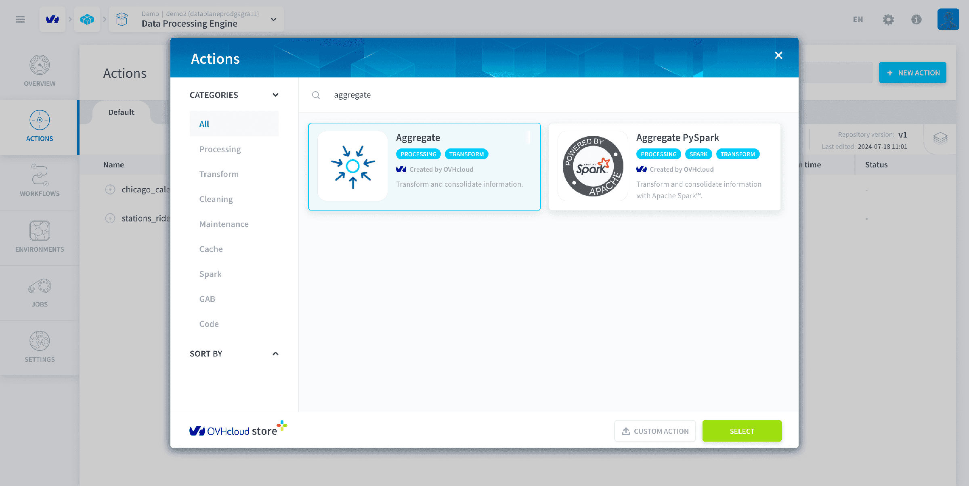Click the search magnifier icon

316,95
